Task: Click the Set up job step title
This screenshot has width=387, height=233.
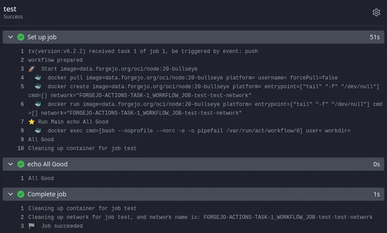Action: point(42,37)
